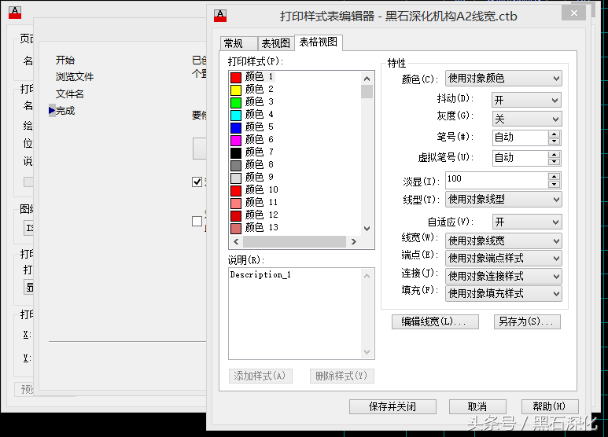Click 浏览文件 step in the wizard list
The width and height of the screenshot is (608, 437).
[75, 77]
